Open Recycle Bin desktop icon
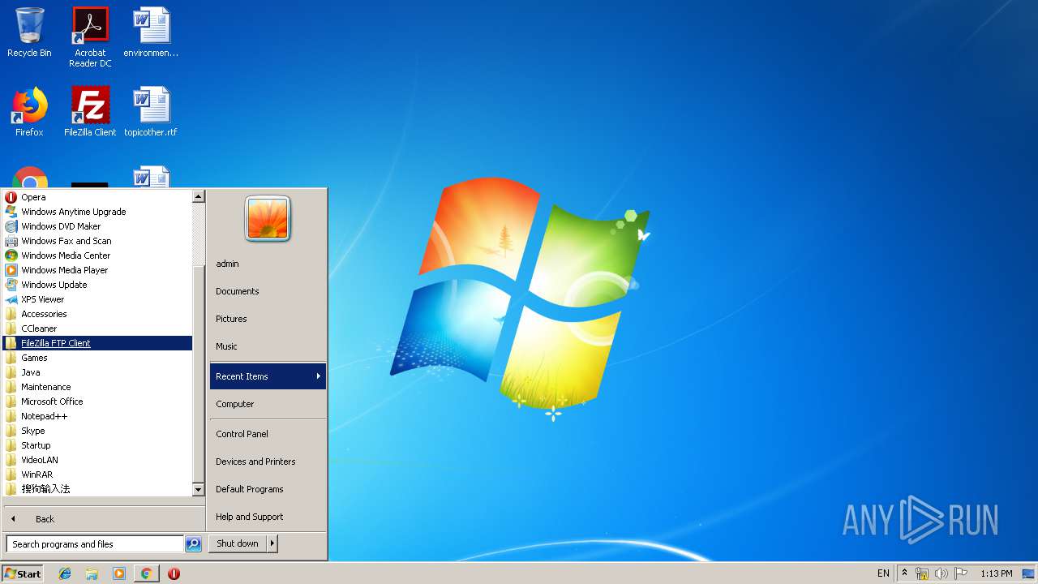Screen dimensions: 1038x584 tap(29, 32)
